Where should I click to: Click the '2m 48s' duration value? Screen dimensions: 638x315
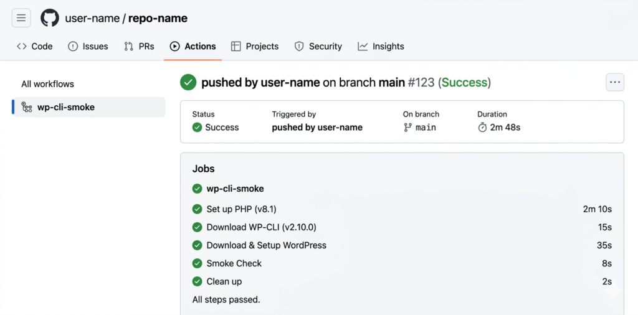(505, 128)
